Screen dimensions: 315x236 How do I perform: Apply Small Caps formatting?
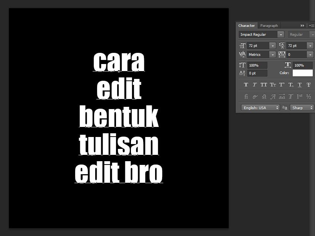pos(273,84)
